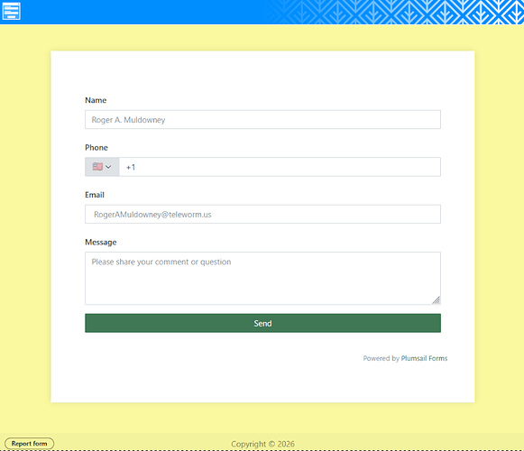The width and height of the screenshot is (524, 451).
Task: Click the US flag icon
Action: coord(97,167)
